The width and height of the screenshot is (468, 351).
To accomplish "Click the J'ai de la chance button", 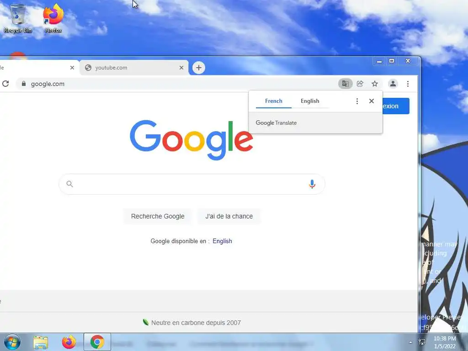I will pos(229,216).
